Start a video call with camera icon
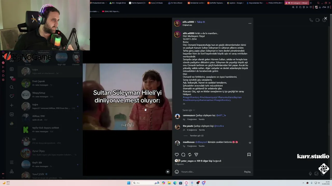The height and width of the screenshot is (186, 332). (x=317, y=20)
